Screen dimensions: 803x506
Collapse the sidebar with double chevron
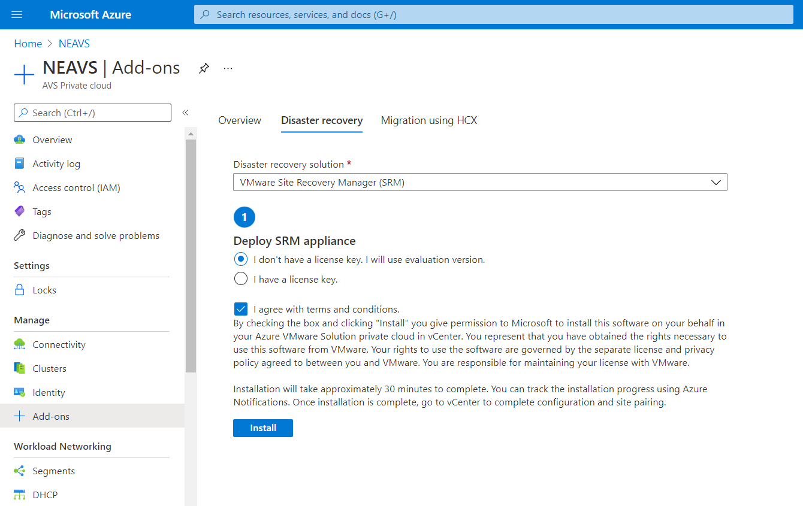pyautogui.click(x=185, y=113)
